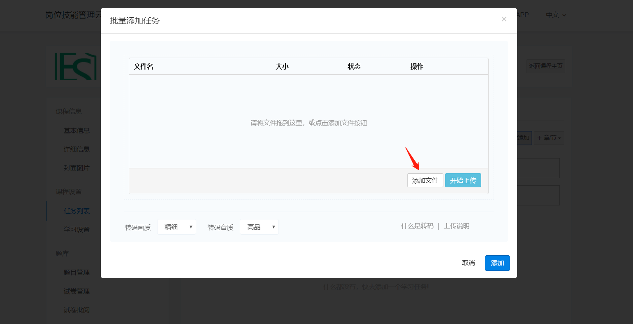Open the 什么是转码 link
633x324 pixels.
[x=417, y=226]
